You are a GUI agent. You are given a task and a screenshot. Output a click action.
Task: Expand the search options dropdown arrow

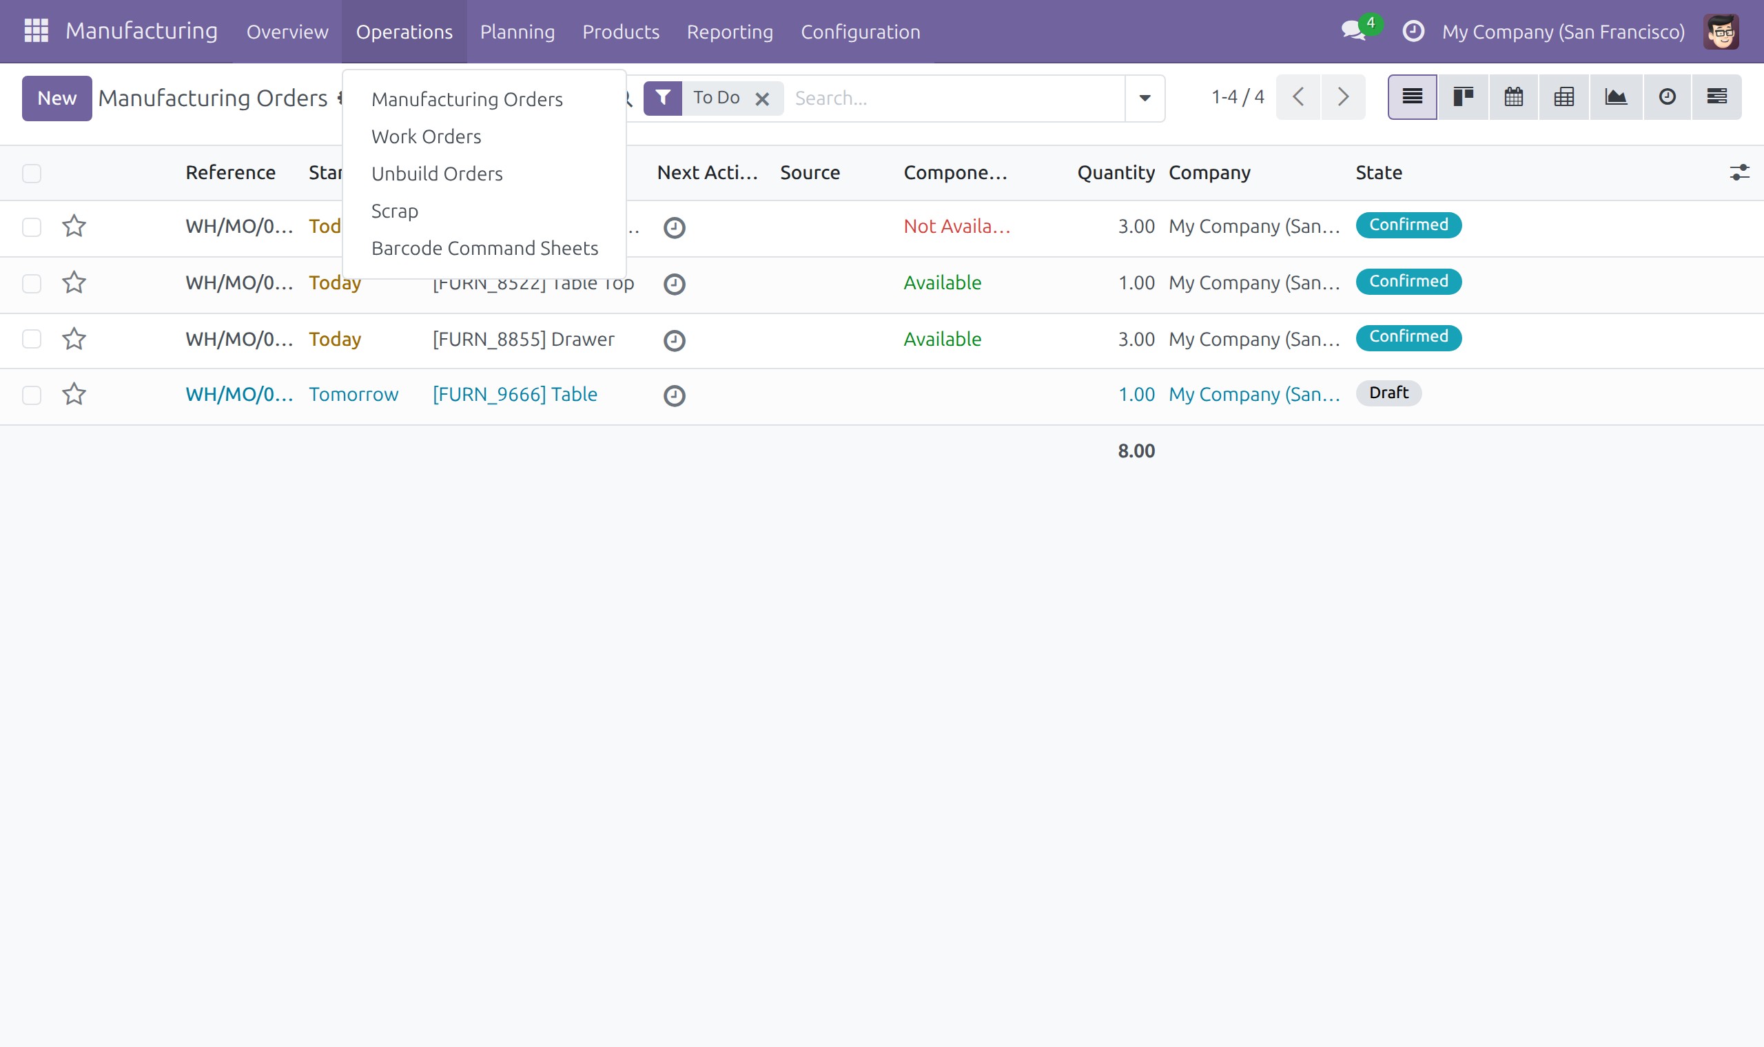[x=1145, y=98]
